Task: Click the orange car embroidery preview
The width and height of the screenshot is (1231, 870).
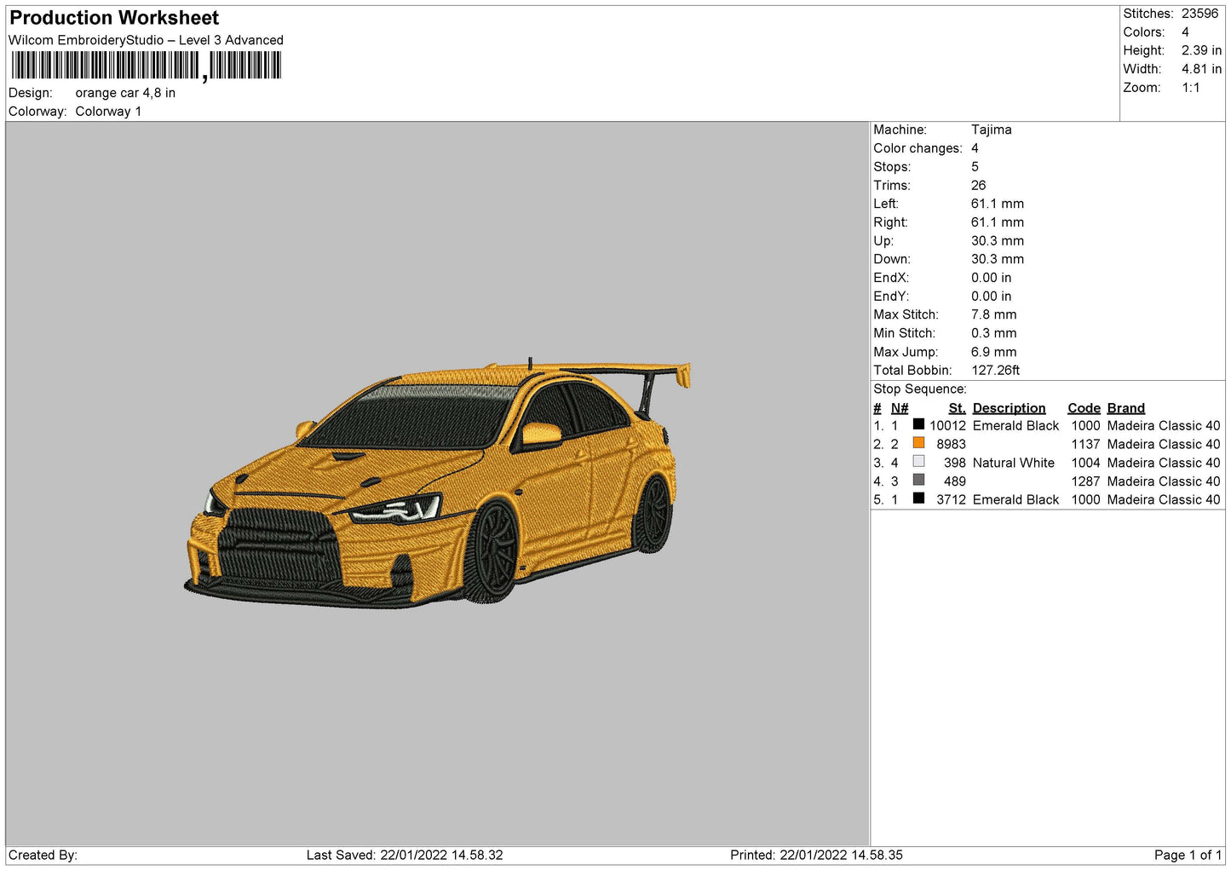Action: 438,482
